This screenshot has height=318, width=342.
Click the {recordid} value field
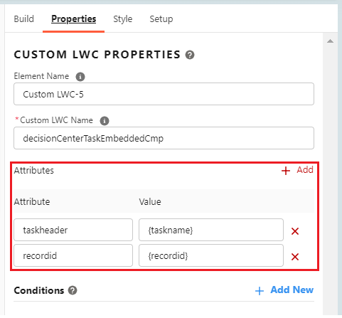click(x=211, y=255)
